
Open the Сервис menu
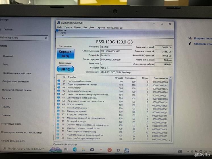[78, 28]
